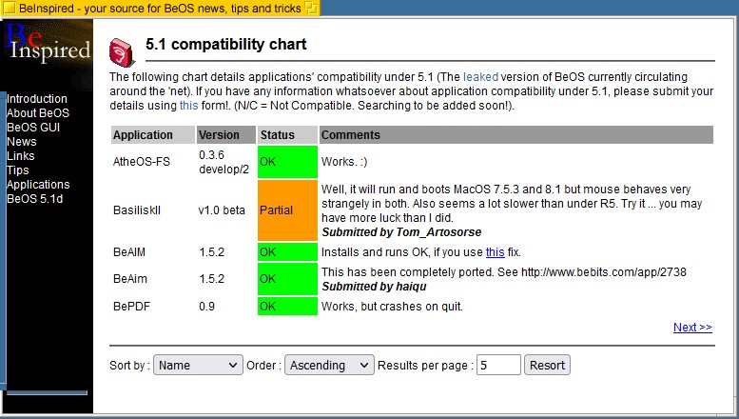Open the 'leaked' hyperlink in the intro

480,77
